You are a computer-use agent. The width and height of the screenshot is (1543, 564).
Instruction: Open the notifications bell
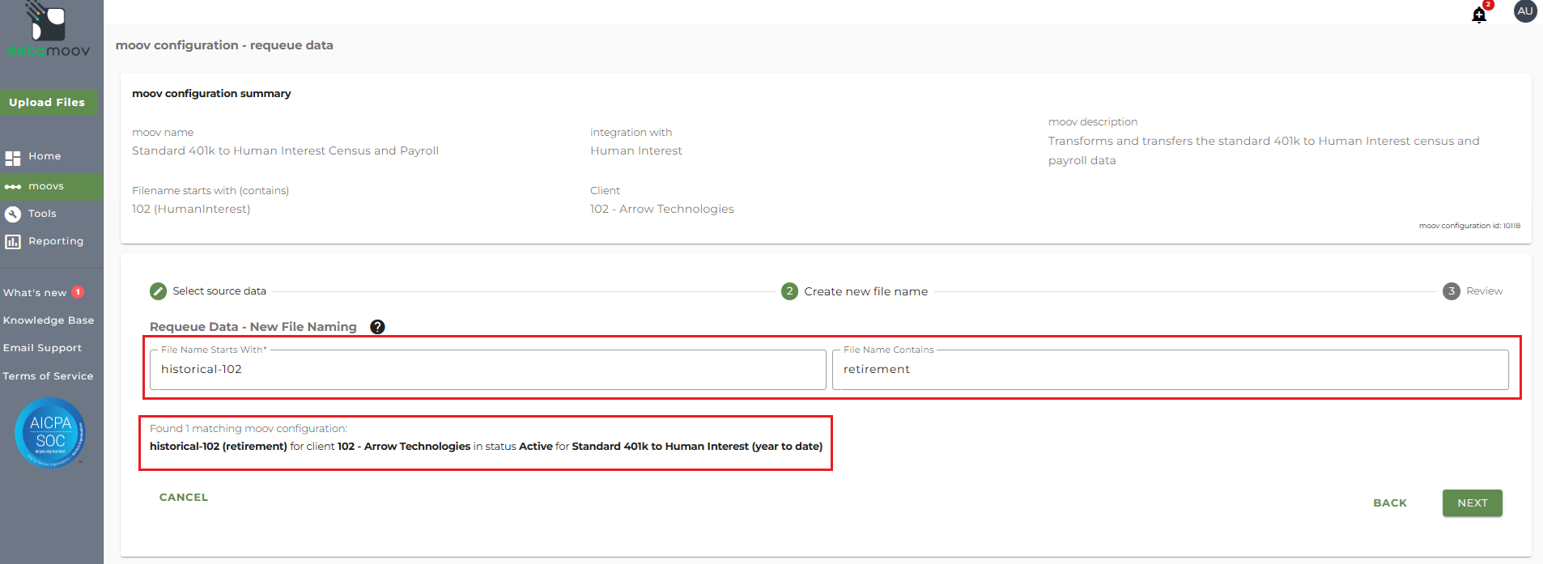tap(1479, 15)
